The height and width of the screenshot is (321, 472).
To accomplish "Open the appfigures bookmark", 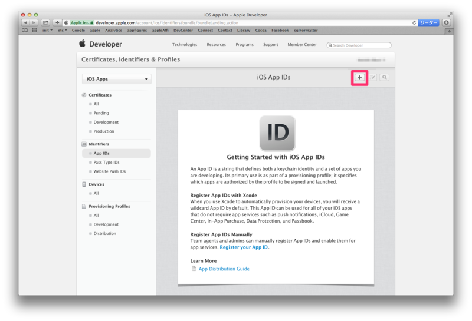I will pyautogui.click(x=137, y=31).
